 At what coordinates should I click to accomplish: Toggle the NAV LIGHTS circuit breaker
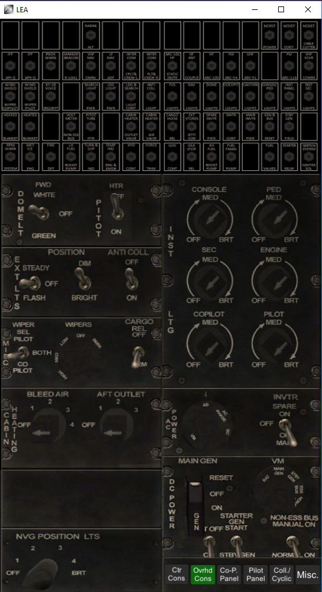(192, 96)
